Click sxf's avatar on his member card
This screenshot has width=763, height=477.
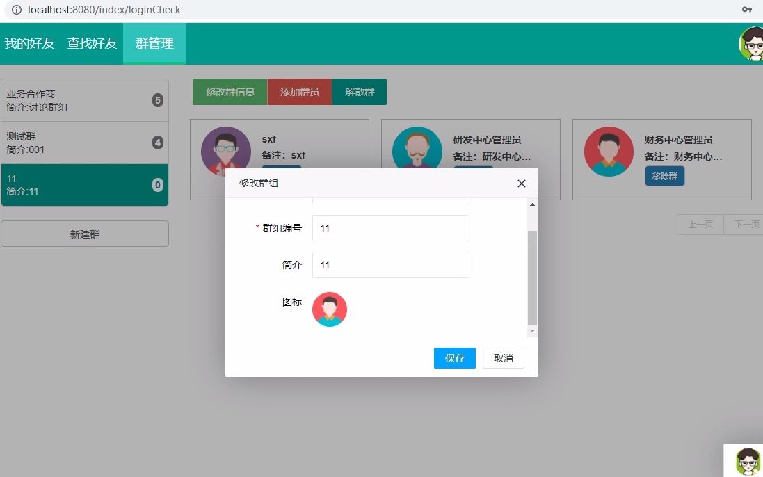click(x=225, y=152)
